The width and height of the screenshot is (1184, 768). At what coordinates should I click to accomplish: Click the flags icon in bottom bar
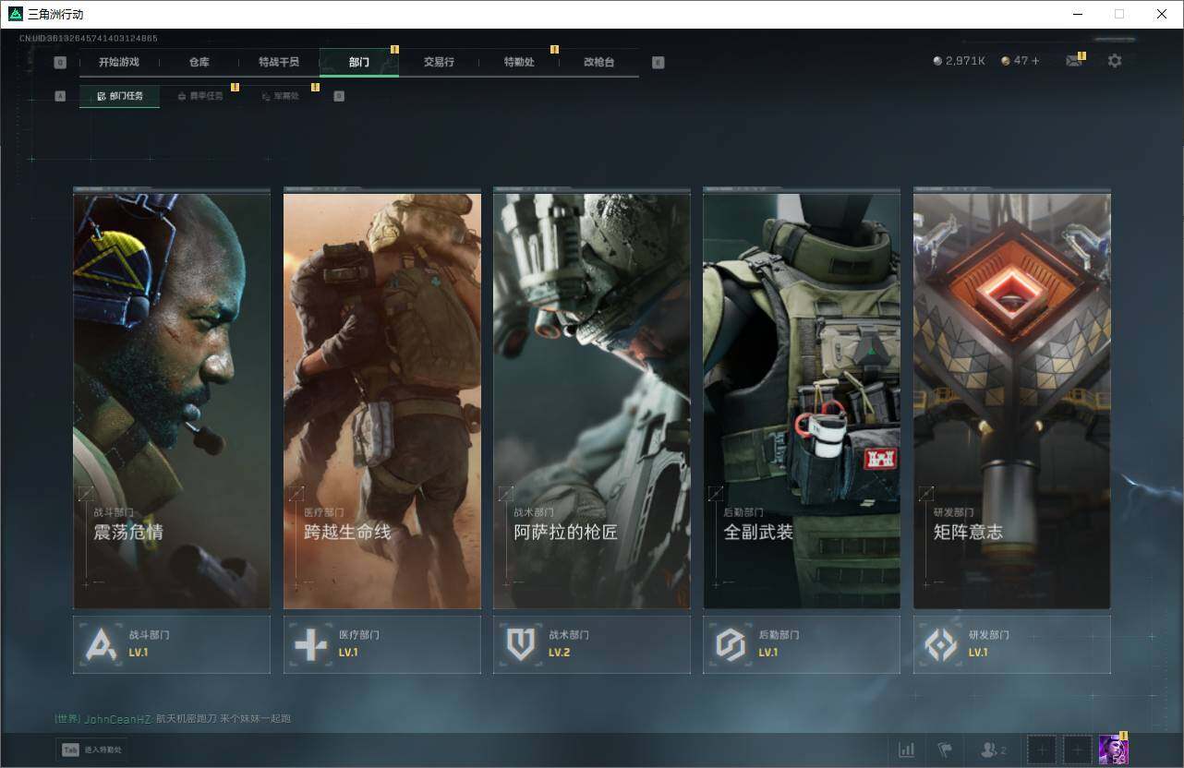pos(944,750)
